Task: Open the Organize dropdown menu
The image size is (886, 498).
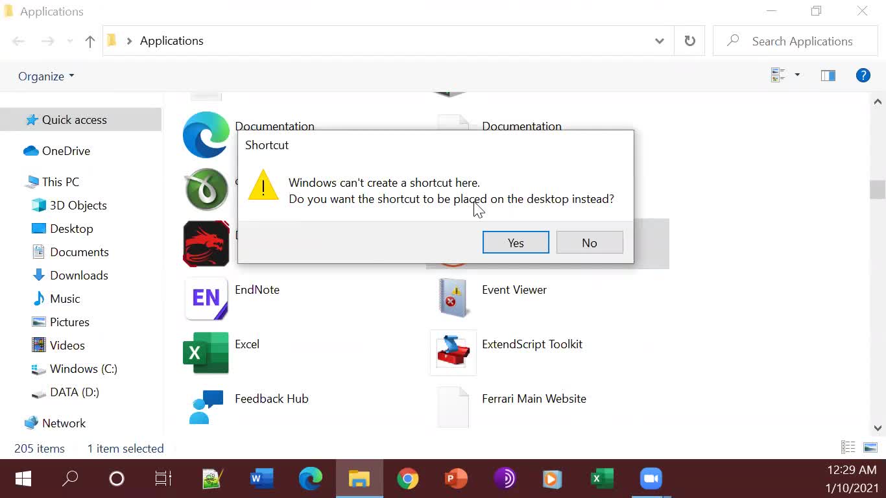Action: click(46, 76)
